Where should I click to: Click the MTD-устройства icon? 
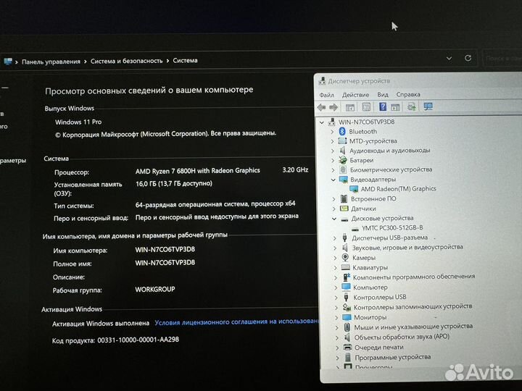[342, 141]
